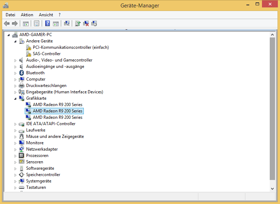Click the AMD-GAMER-PC computer icon
280x204 pixels.
pos(15,35)
